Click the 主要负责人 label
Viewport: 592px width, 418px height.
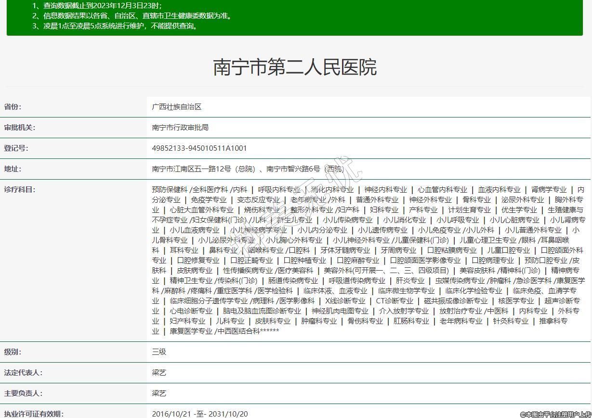(23, 393)
